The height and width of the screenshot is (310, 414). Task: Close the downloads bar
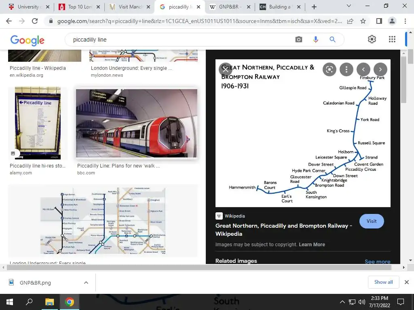(x=407, y=282)
